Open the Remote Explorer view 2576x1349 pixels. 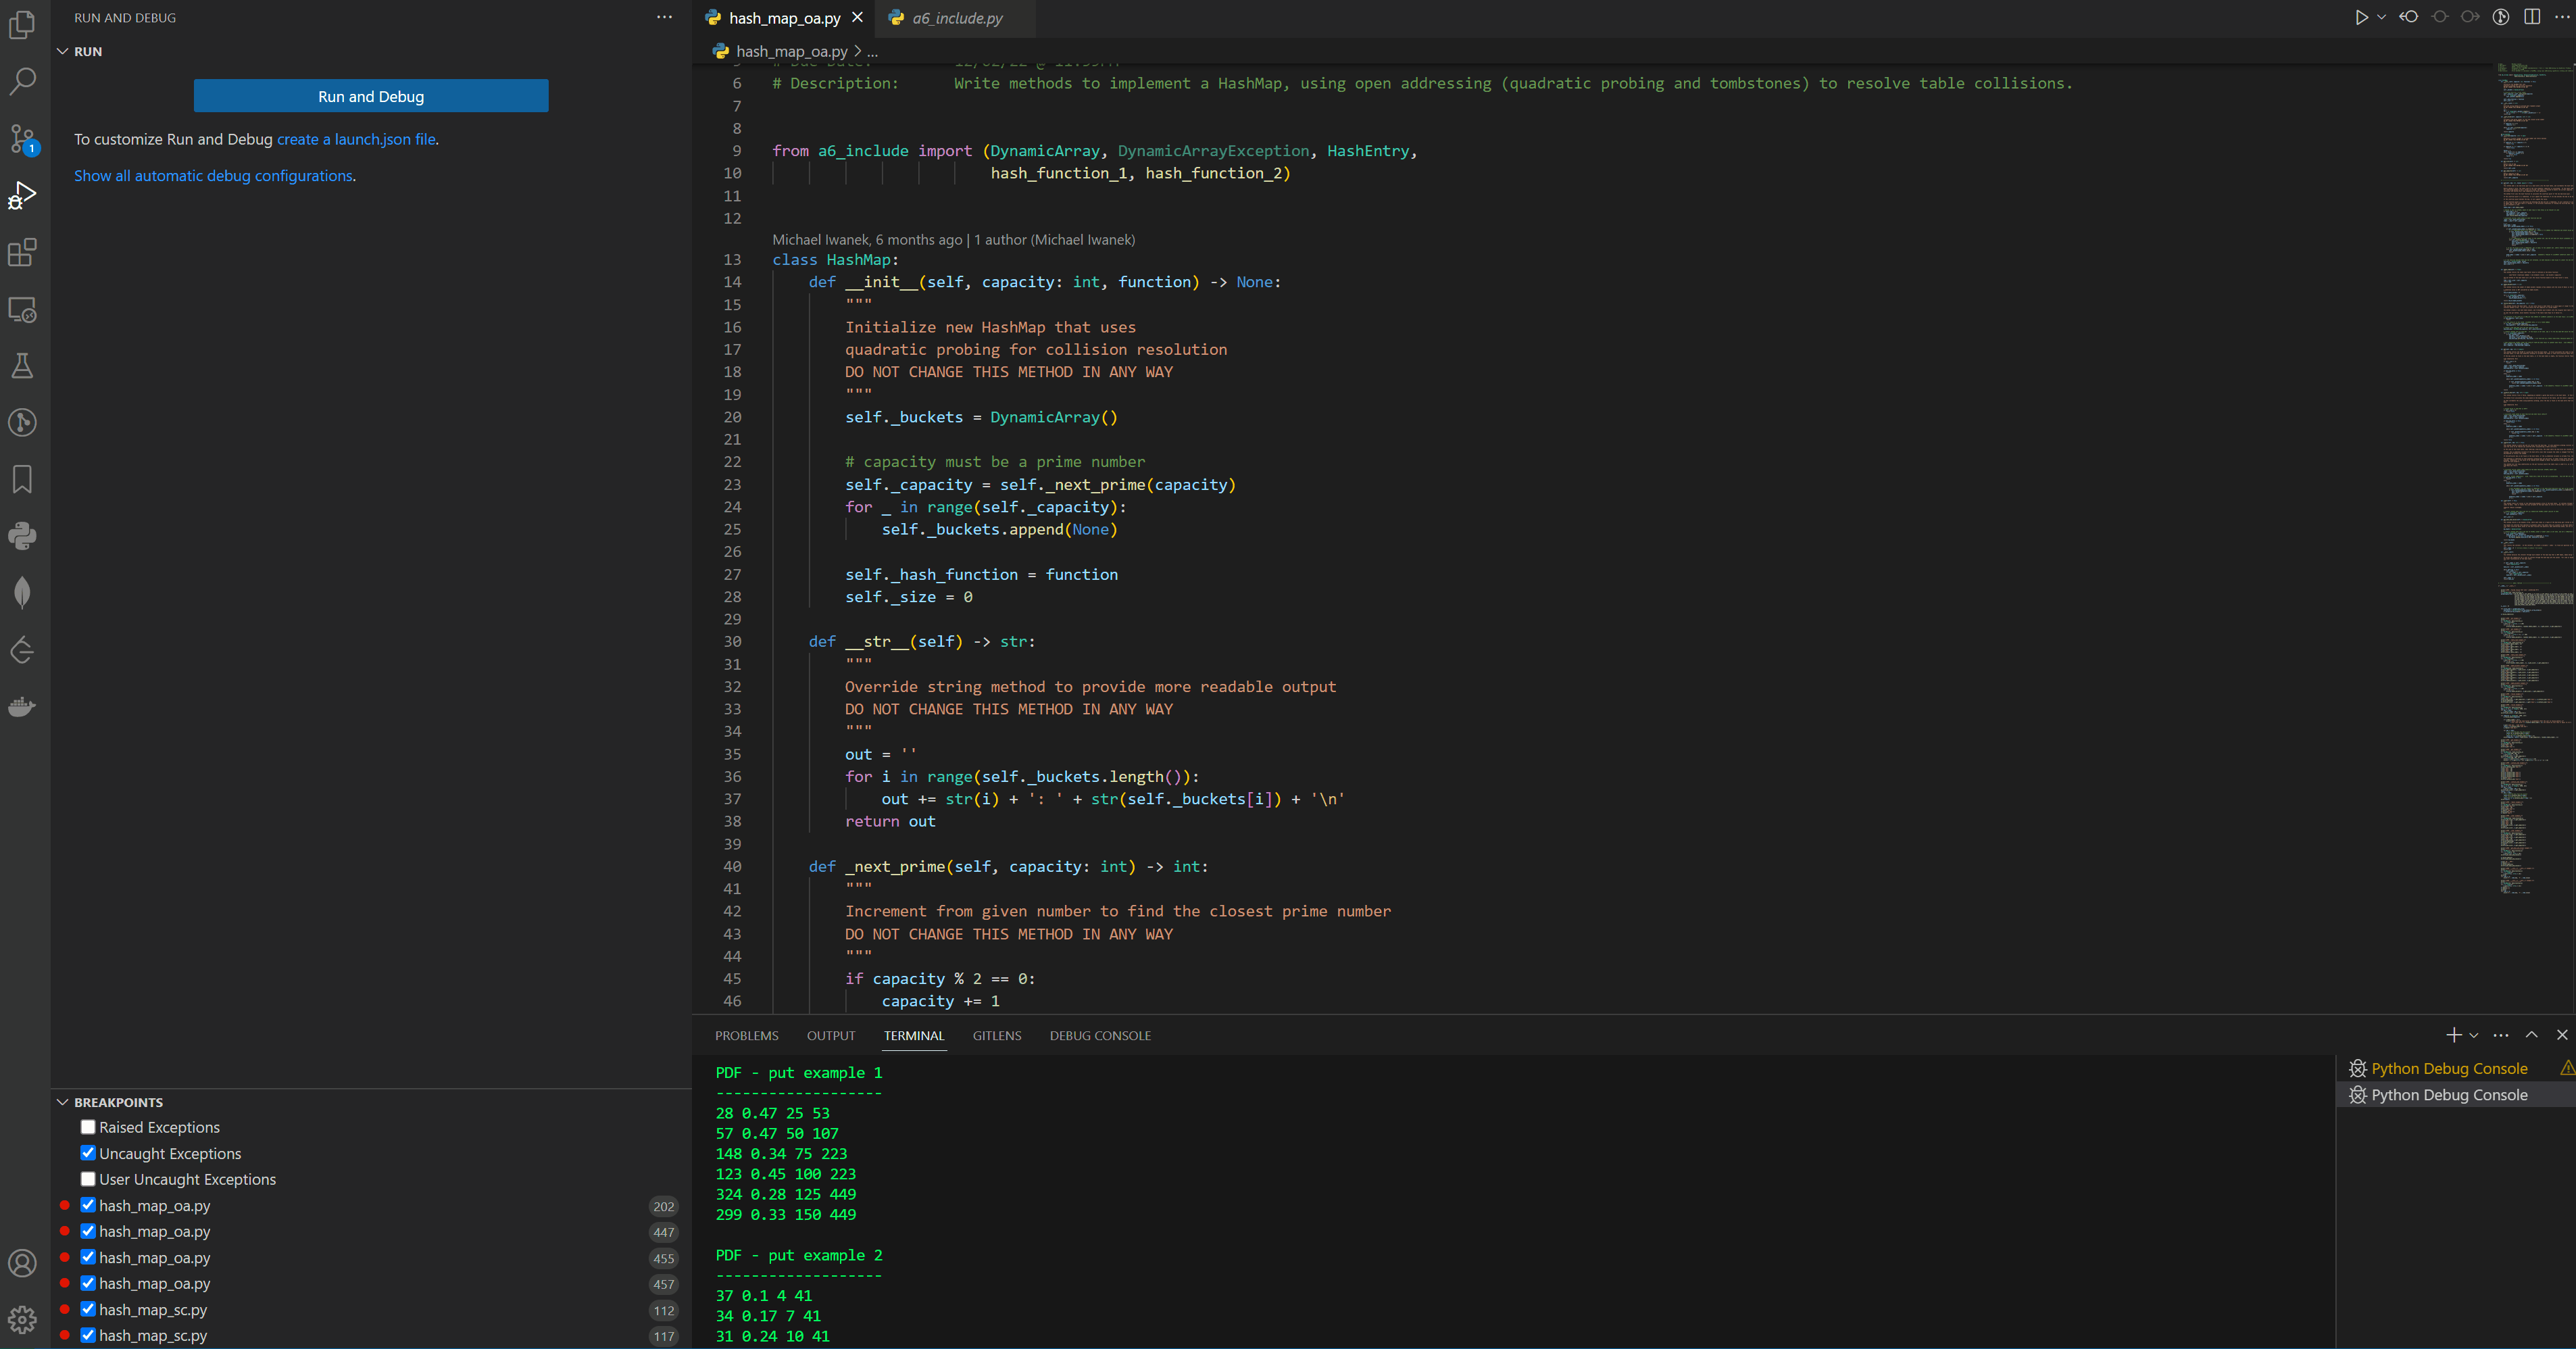tap(22, 309)
